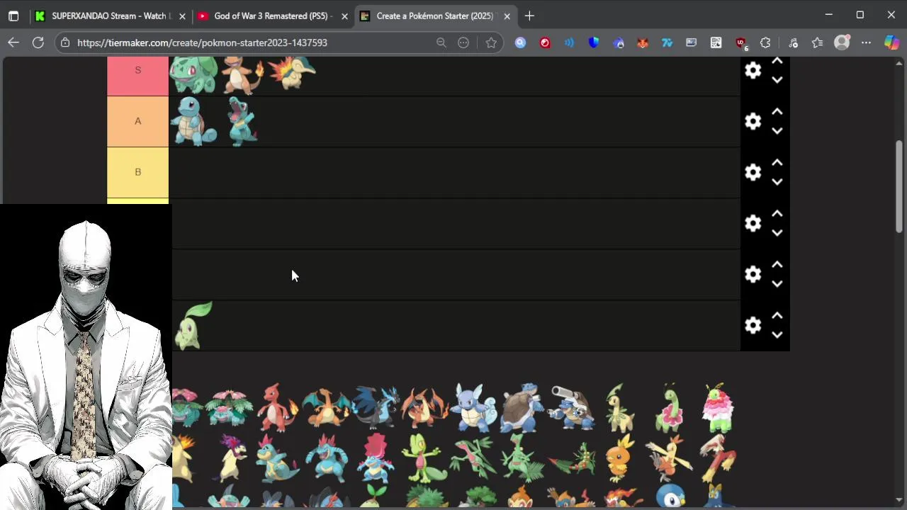Image resolution: width=907 pixels, height=510 pixels.
Task: View site information lock icon
Action: pos(65,42)
